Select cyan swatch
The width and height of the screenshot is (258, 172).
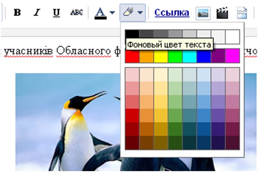[x=189, y=56]
